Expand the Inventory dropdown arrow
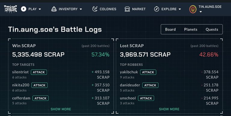Image resolution: width=231 pixels, height=116 pixels. tap(81, 9)
